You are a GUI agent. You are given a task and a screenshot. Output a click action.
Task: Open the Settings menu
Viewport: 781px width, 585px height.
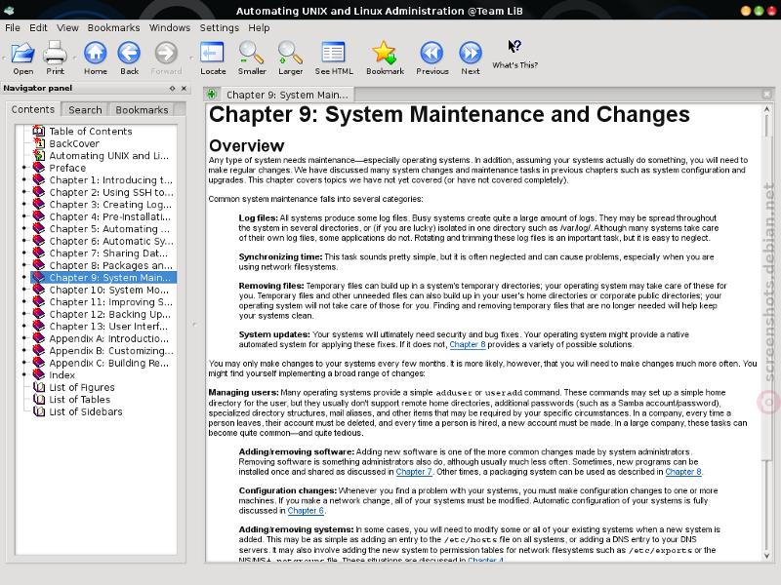[219, 28]
